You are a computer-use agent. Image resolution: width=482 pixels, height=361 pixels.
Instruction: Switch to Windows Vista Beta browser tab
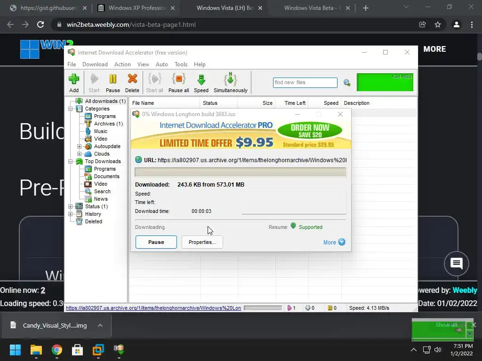pyautogui.click(x=312, y=8)
